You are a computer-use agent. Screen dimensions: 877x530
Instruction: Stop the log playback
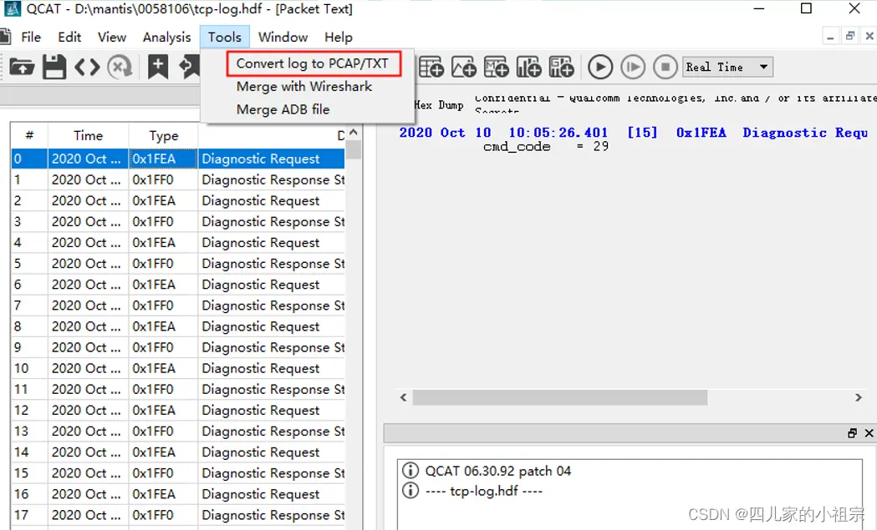coord(665,67)
